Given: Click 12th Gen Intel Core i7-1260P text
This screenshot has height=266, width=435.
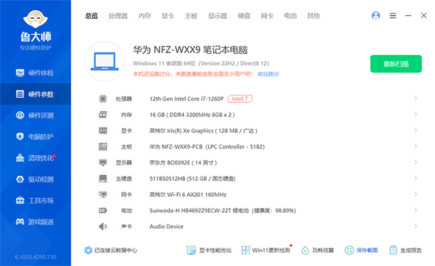Looking at the screenshot, I should point(187,99).
